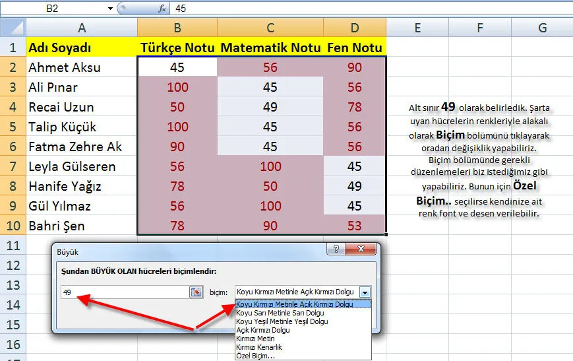
Task: Click the Türkçe Notu header cell
Action: [177, 48]
